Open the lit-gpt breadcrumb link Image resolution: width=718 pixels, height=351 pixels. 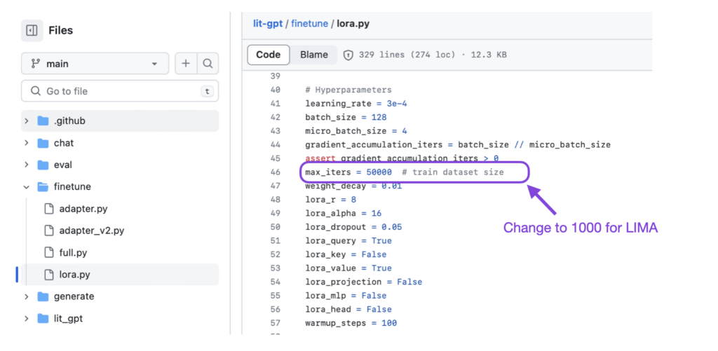[268, 24]
